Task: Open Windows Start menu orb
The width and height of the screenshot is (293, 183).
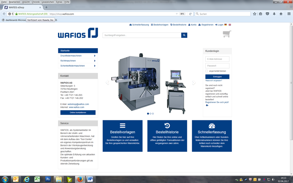Action: [x=5, y=179]
